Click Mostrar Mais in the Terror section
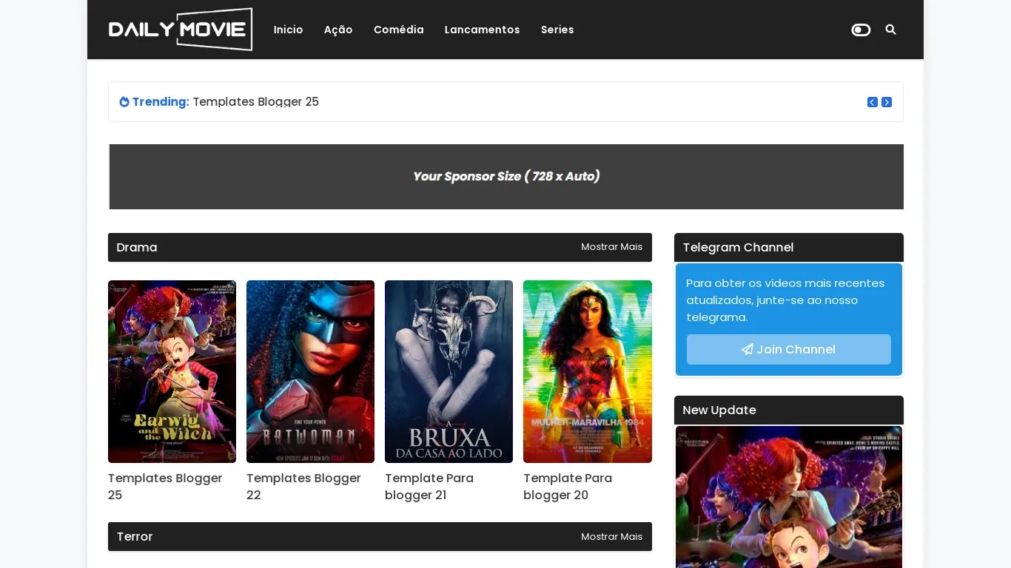Viewport: 1011px width, 568px height. [x=612, y=537]
